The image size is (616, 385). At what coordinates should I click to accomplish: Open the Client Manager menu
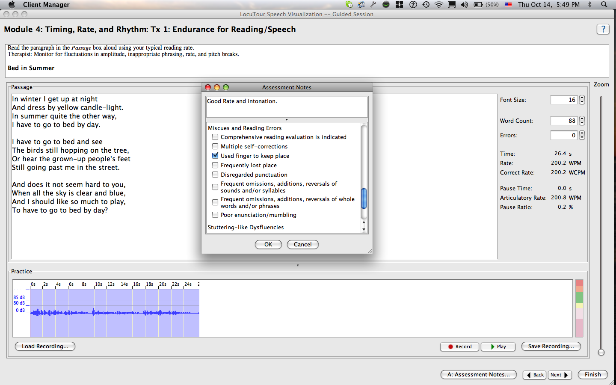46,4
